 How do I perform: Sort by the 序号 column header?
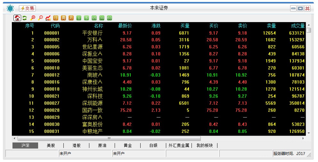(29, 26)
